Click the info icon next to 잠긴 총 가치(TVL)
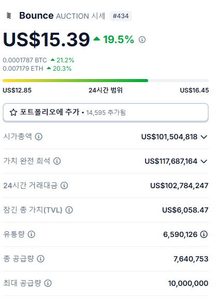 tap(69, 210)
